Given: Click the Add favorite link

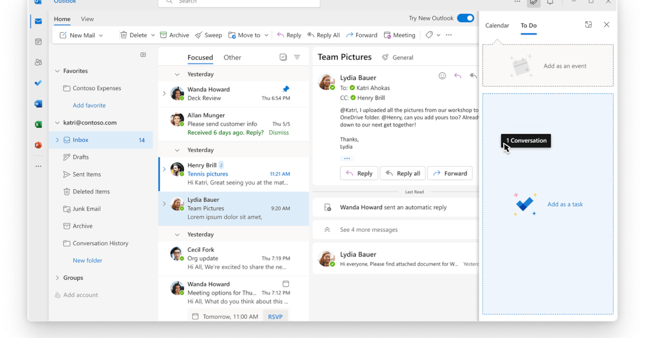Looking at the screenshot, I should click(x=89, y=106).
